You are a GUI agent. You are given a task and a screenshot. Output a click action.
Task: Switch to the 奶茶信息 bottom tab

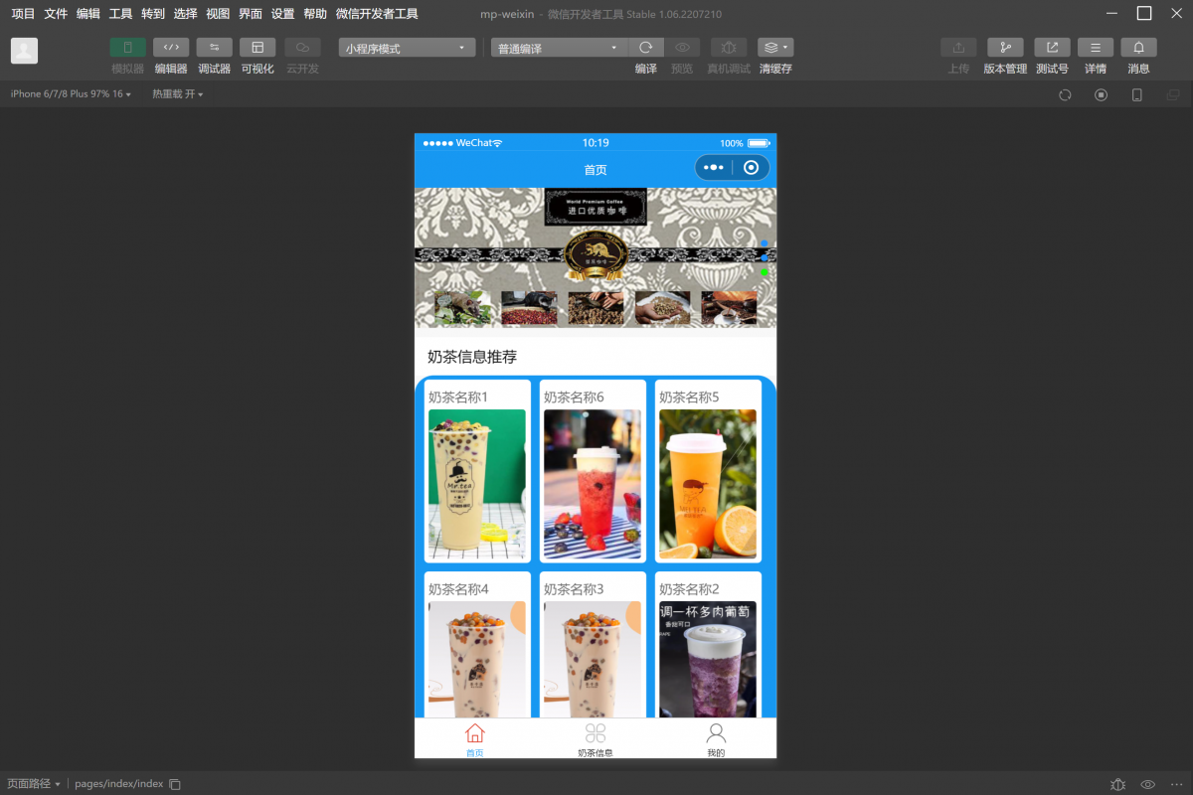click(x=596, y=739)
